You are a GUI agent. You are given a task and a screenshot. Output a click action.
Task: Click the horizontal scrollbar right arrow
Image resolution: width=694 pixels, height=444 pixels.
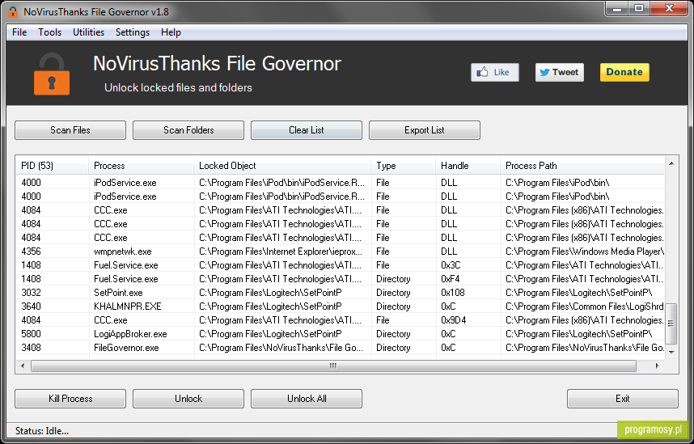[x=658, y=366]
